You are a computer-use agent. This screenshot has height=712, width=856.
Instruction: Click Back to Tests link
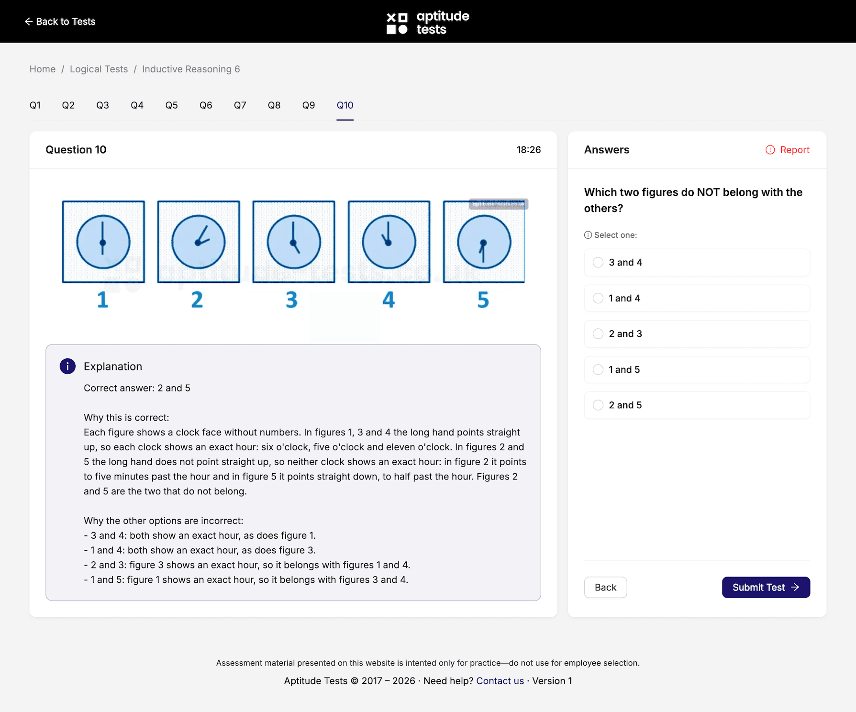60,22
